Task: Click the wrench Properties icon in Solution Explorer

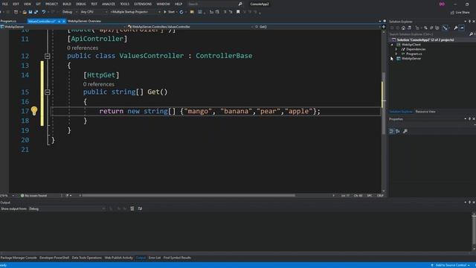Action: tap(456, 28)
